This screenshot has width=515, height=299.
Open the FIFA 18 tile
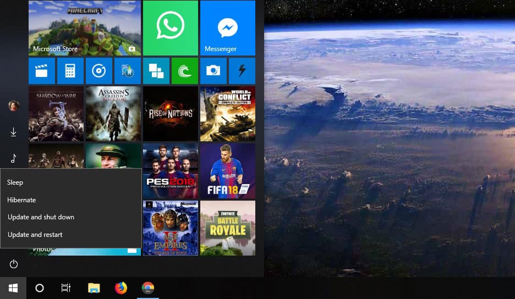pos(228,171)
